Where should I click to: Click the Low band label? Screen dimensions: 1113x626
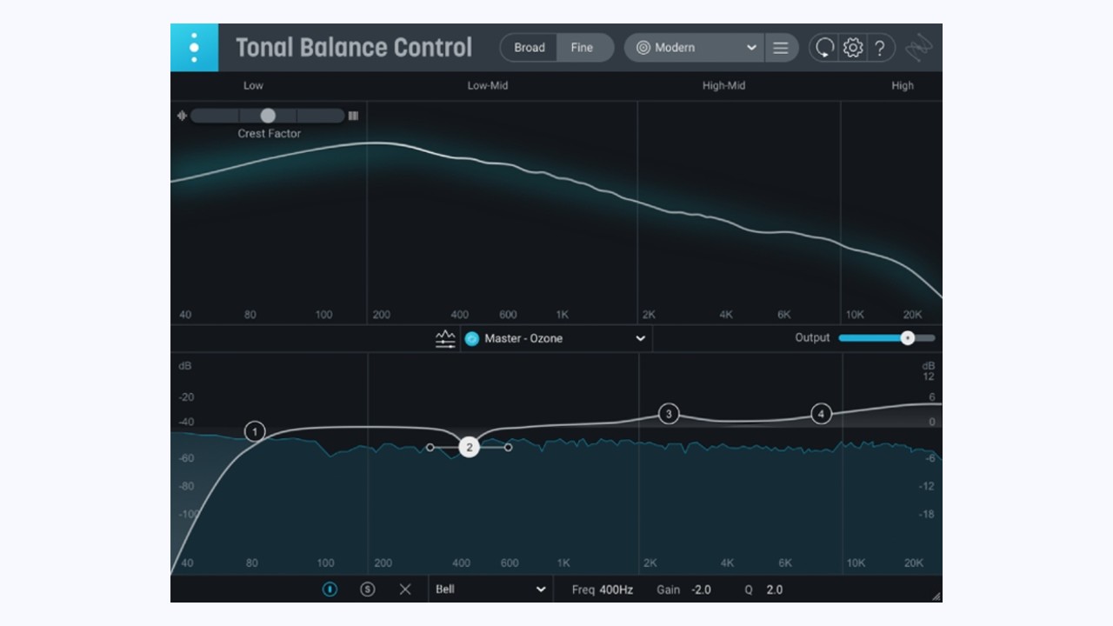tap(253, 85)
